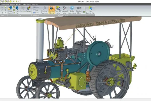Open Global Parameters
The width and height of the screenshot is (151, 101).
pyautogui.click(x=72, y=10)
